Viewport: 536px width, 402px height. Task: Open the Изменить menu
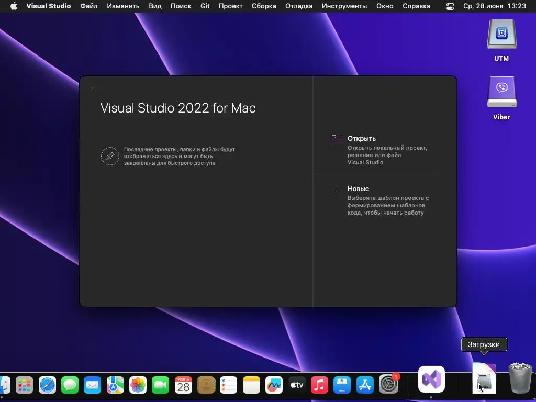coord(123,6)
